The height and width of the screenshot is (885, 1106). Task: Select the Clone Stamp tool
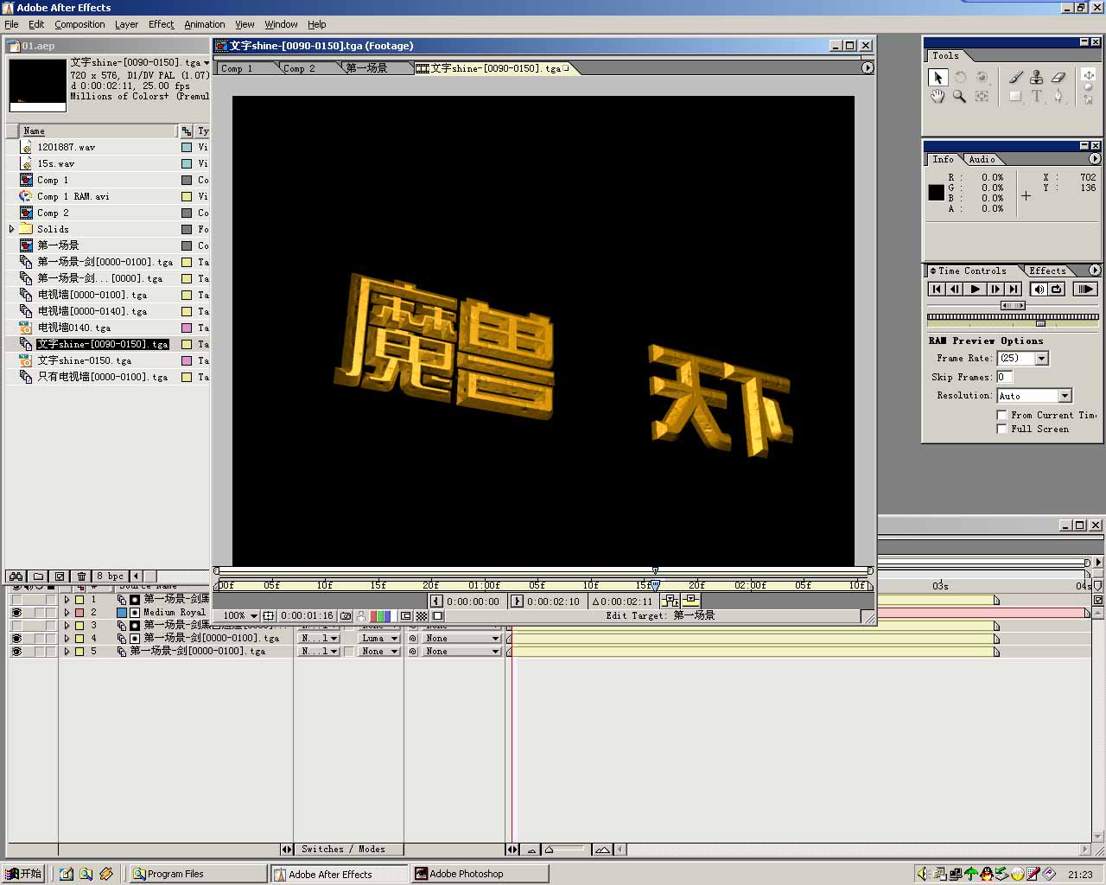coord(1037,77)
